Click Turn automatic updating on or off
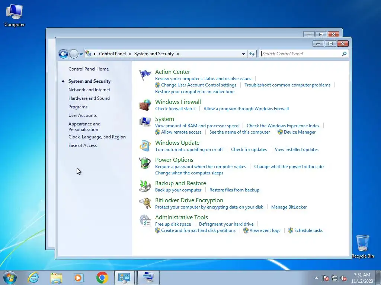This screenshot has width=381, height=285. [x=189, y=150]
